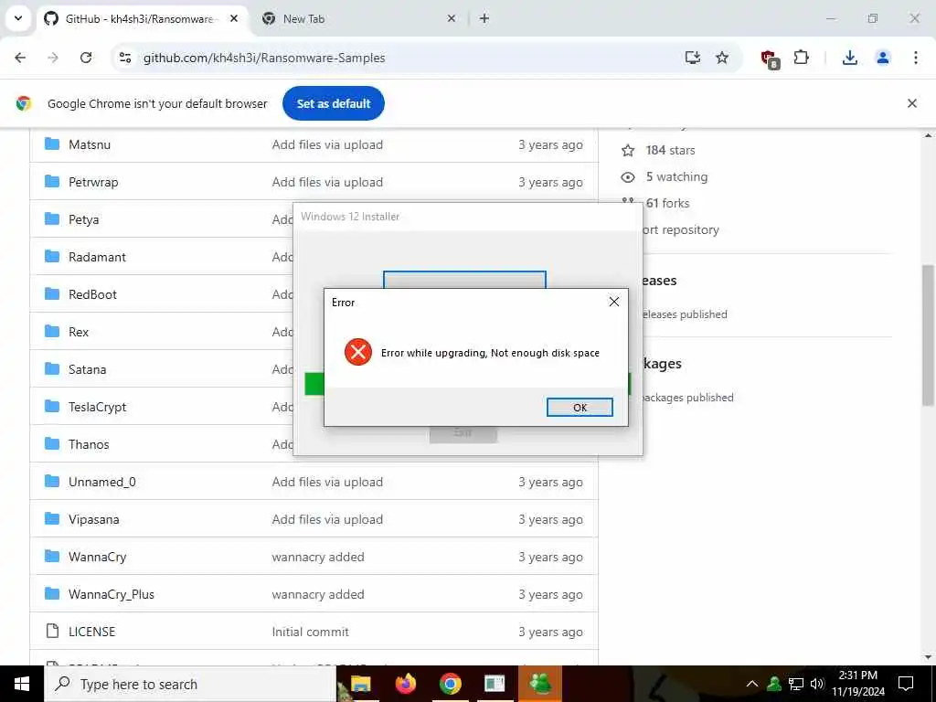This screenshot has height=702, width=936.
Task: View the 61 forks link
Action: point(667,203)
